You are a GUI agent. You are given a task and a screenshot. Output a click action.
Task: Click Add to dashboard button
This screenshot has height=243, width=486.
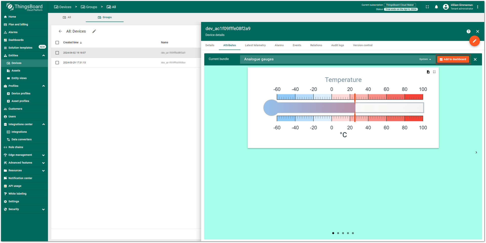pos(453,59)
